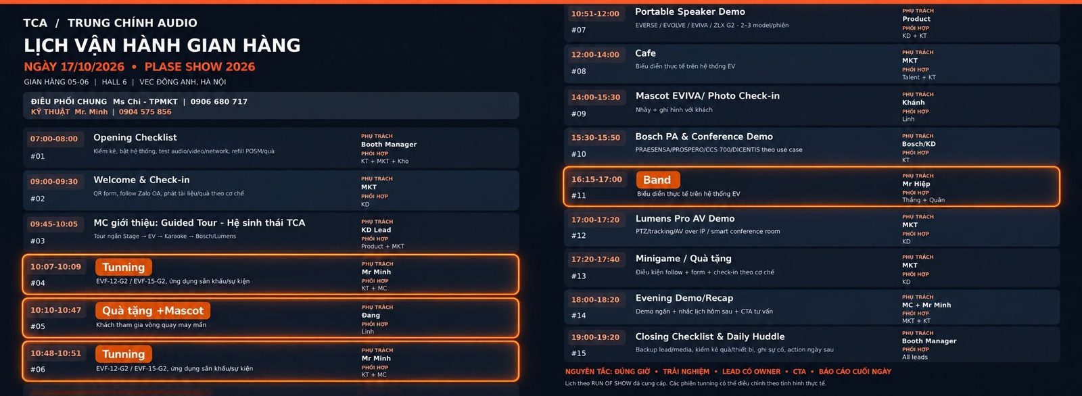Click the header 'LỊCH VẬN HÀNH GIAN HÀNG'

coord(162,45)
